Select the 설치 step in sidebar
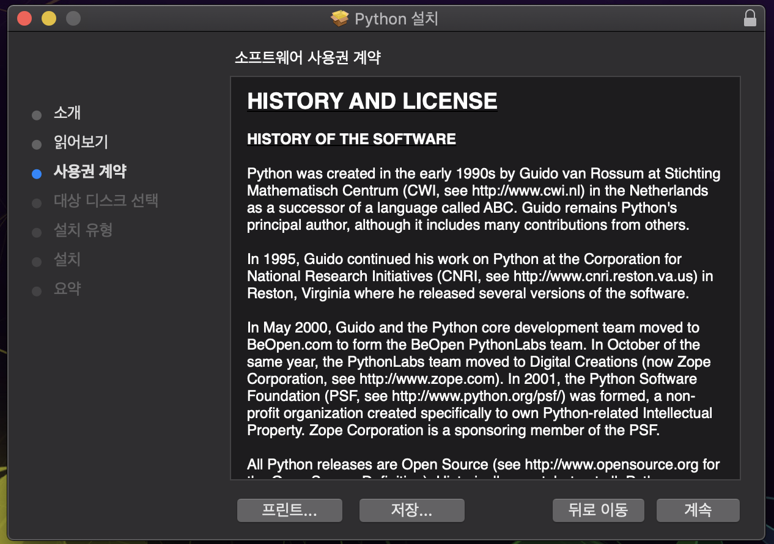The width and height of the screenshot is (774, 544). pyautogui.click(x=67, y=260)
